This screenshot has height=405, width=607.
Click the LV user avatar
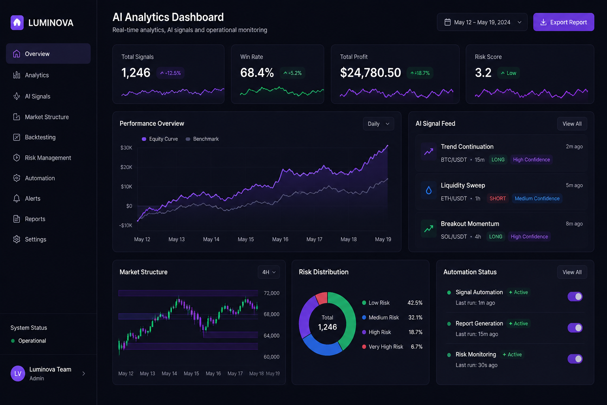(18, 373)
